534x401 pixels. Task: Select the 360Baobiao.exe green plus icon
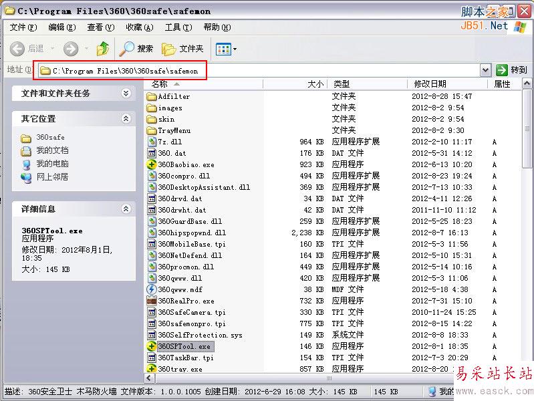coord(152,164)
